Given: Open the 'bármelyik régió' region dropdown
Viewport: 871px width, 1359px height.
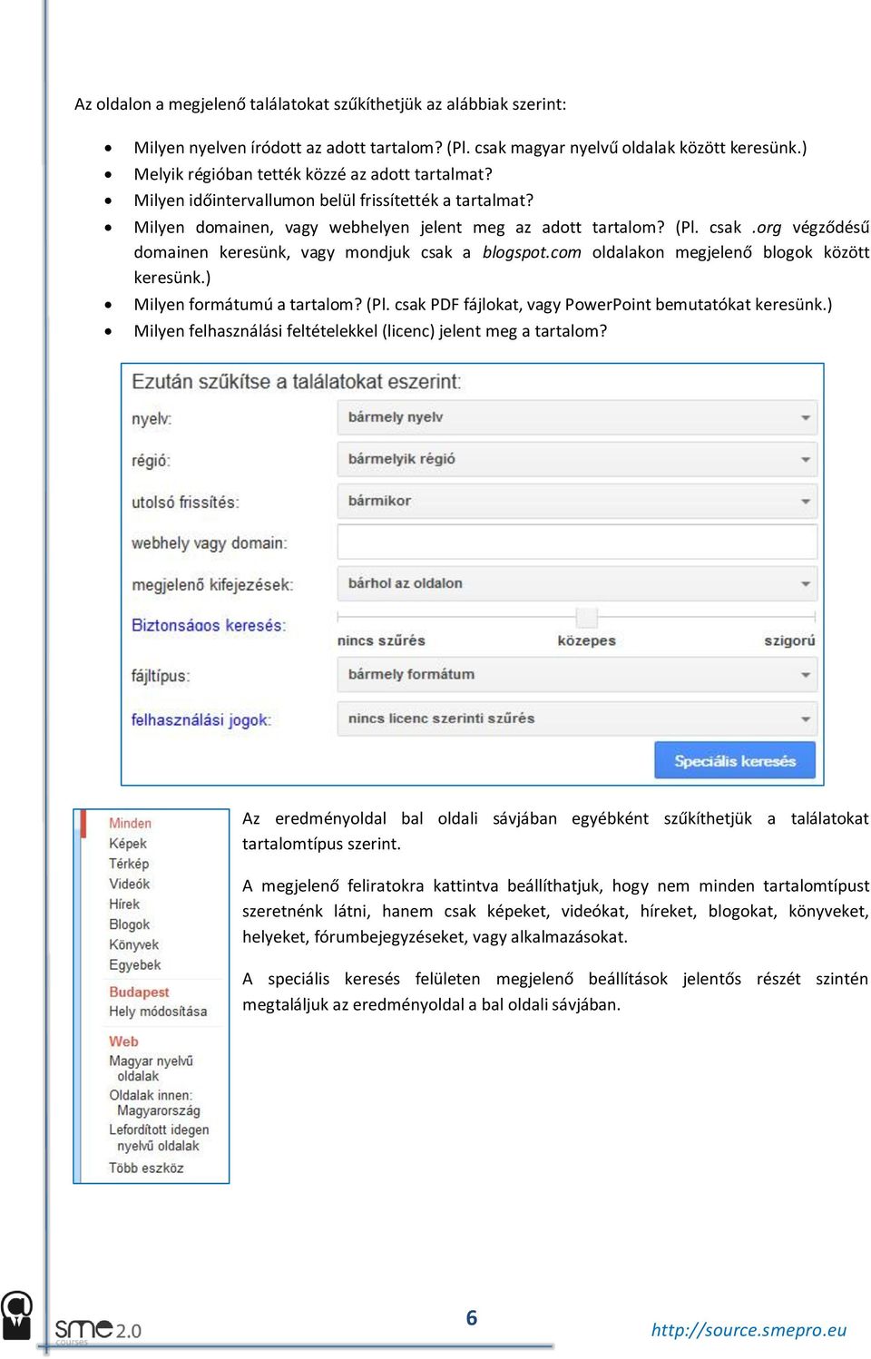Looking at the screenshot, I should [577, 459].
